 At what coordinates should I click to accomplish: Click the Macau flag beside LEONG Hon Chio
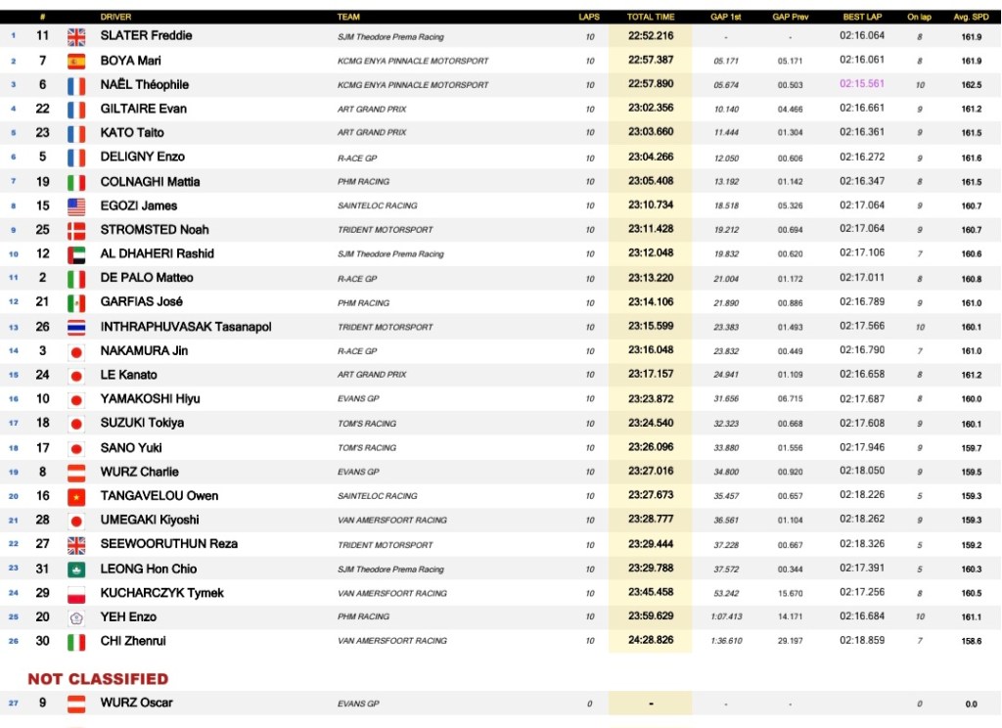point(76,570)
